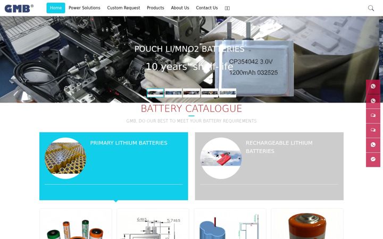The image size is (383, 239).
Task: Select the second banner slide thumbnail
Action: coord(173,93)
